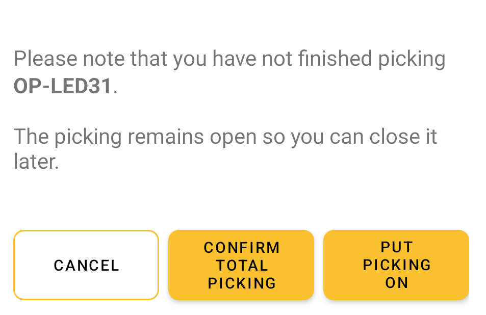Put the picking on hold
486x315 pixels.
coord(396,265)
